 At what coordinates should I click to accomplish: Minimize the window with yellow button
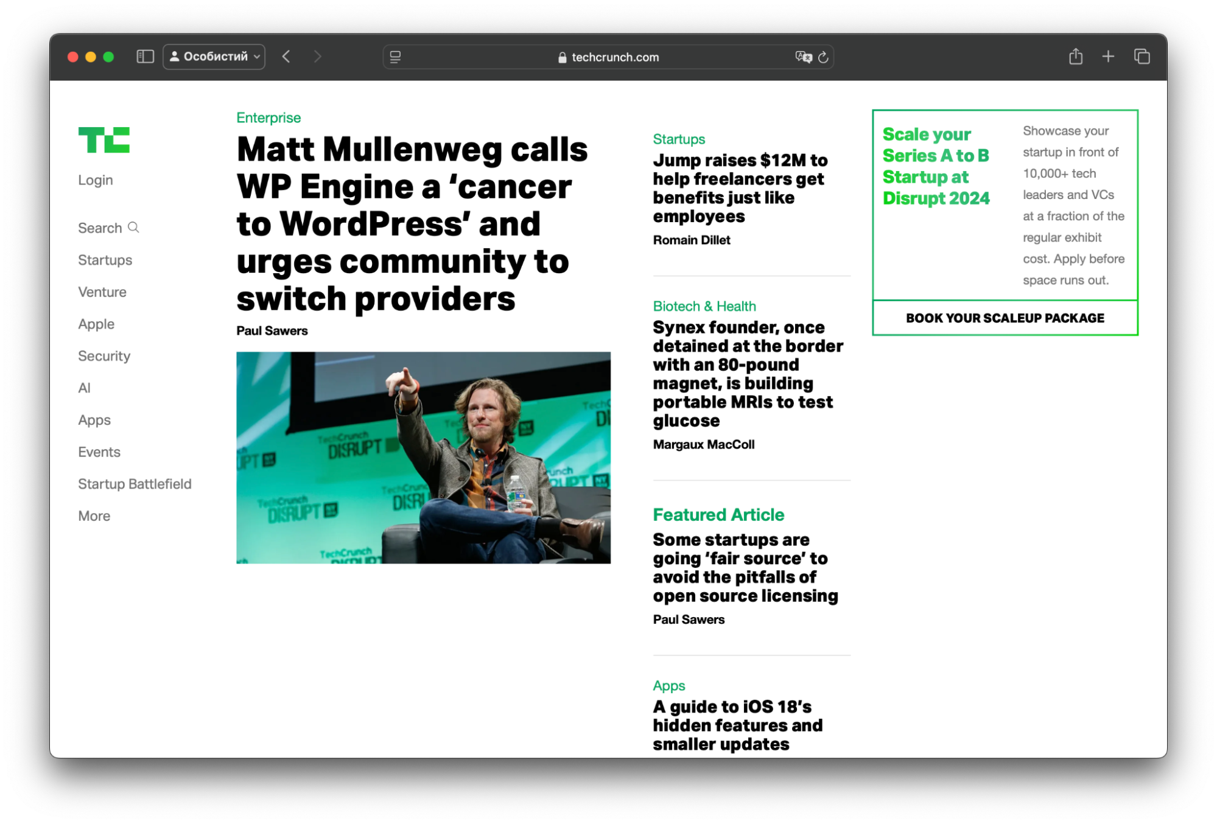point(91,57)
